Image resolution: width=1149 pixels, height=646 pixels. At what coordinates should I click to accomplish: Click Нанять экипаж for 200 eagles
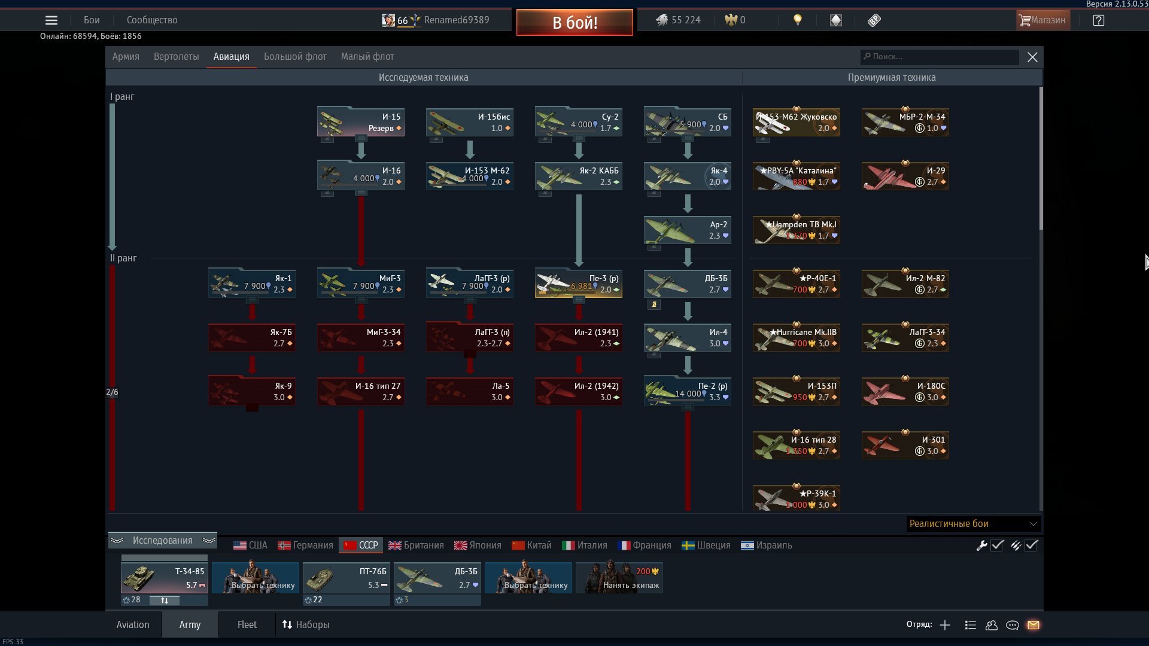tap(619, 578)
